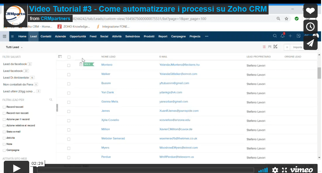Switch to kanban view icon

click(269, 47)
